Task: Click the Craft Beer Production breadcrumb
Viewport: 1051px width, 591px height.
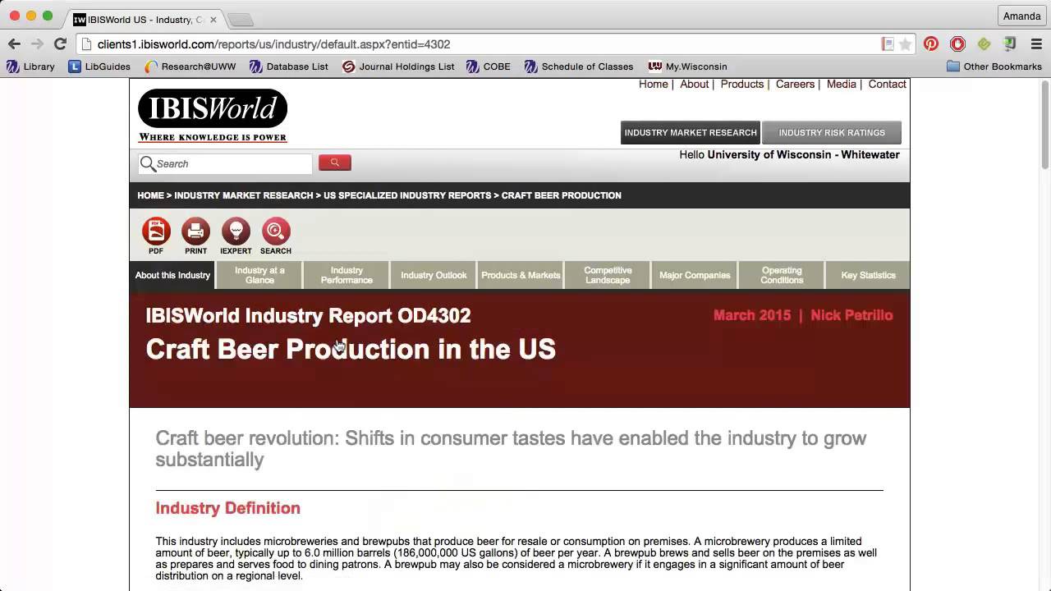Action: pyautogui.click(x=562, y=195)
